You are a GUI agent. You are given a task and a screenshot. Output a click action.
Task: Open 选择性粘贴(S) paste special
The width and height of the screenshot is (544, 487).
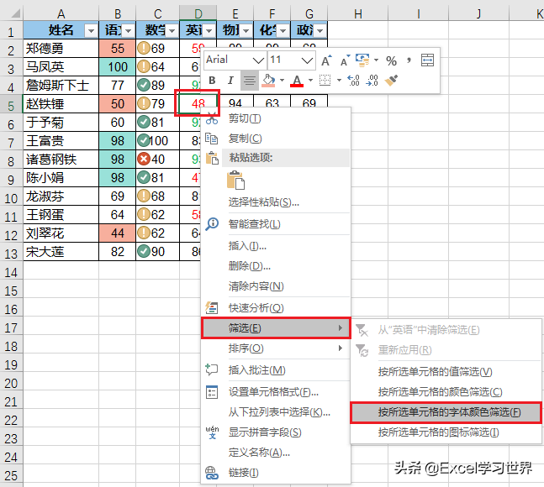276,202
